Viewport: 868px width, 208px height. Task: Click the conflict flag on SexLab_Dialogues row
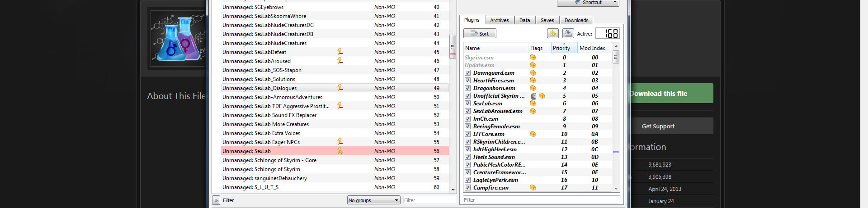coord(340,88)
